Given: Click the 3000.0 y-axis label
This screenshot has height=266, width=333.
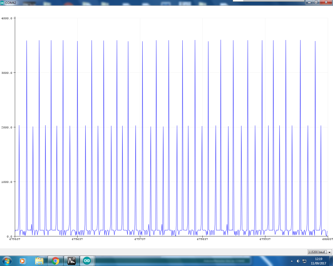Looking at the screenshot, I should 7,73.
